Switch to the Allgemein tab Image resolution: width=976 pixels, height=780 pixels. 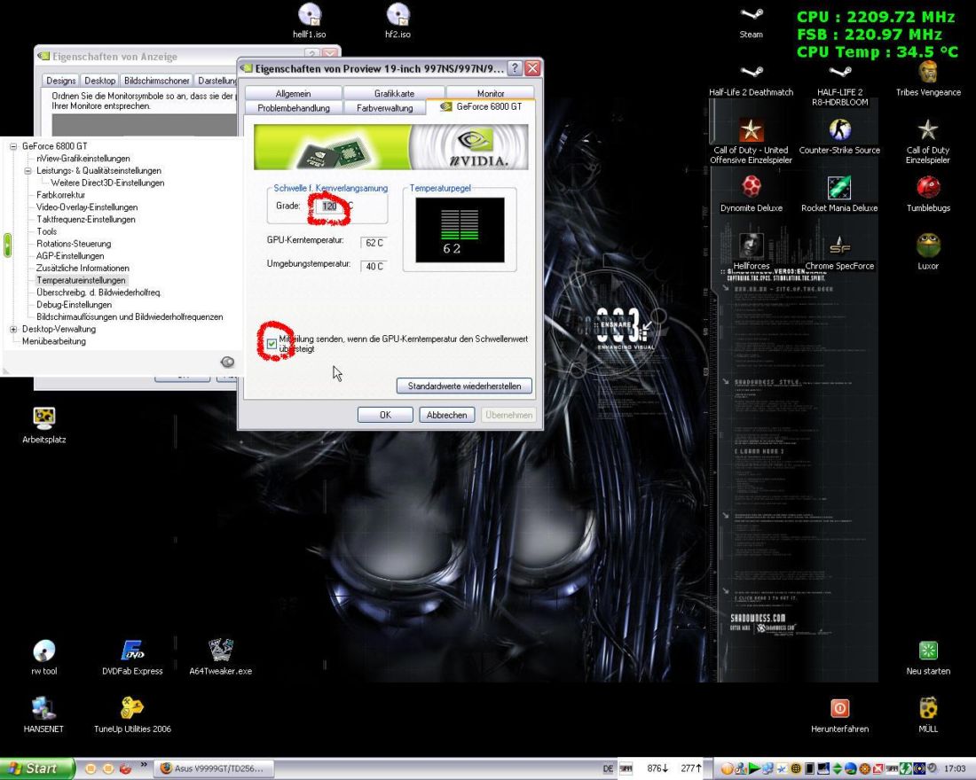coord(293,93)
